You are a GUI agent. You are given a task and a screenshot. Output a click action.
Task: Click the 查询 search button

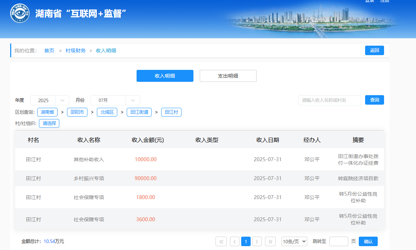(374, 100)
